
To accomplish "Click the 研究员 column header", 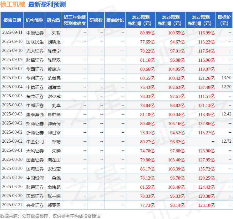I will coord(53,20).
